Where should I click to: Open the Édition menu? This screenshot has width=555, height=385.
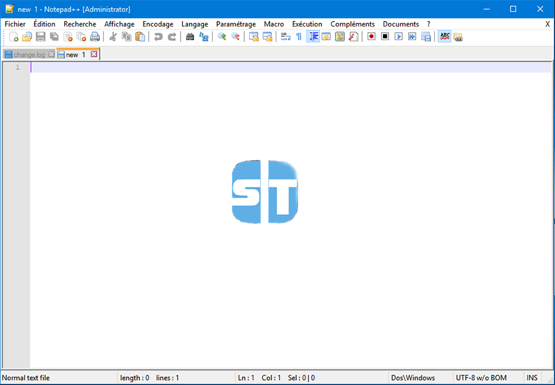(x=44, y=24)
